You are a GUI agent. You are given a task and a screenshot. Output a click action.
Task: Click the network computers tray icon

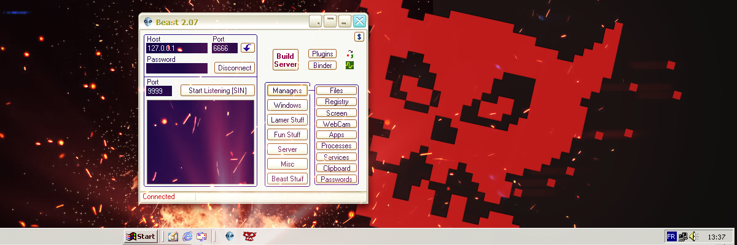click(683, 236)
